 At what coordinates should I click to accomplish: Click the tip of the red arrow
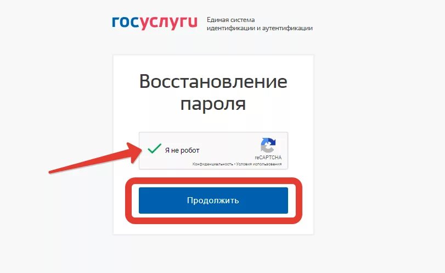tap(142, 150)
